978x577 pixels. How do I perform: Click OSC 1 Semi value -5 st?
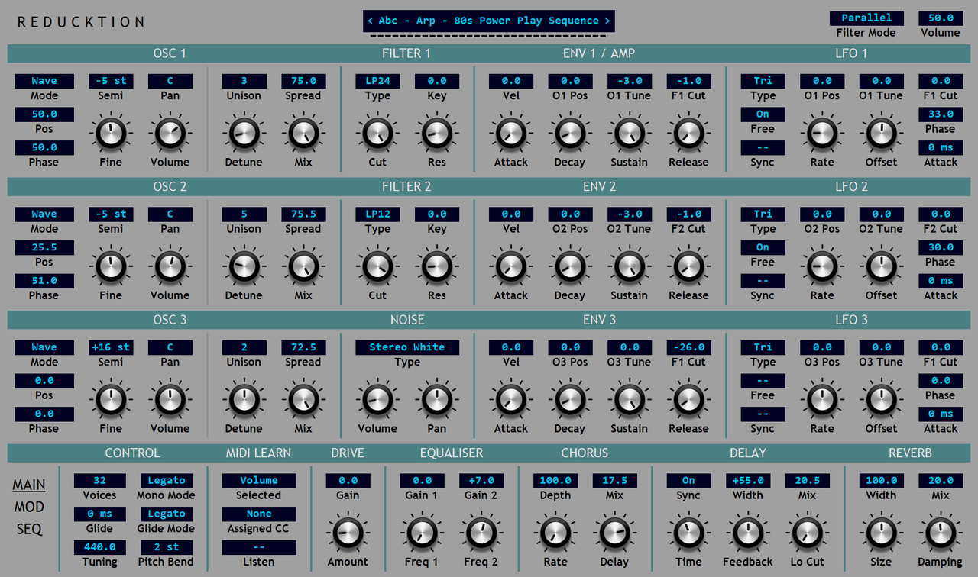(x=111, y=81)
